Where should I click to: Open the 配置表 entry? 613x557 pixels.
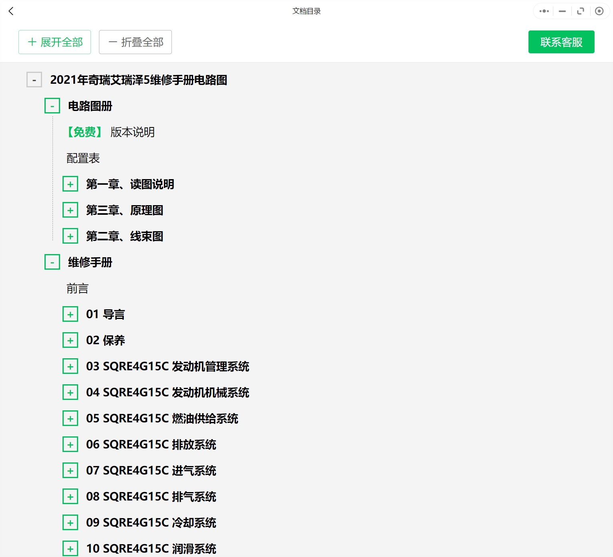click(x=83, y=158)
